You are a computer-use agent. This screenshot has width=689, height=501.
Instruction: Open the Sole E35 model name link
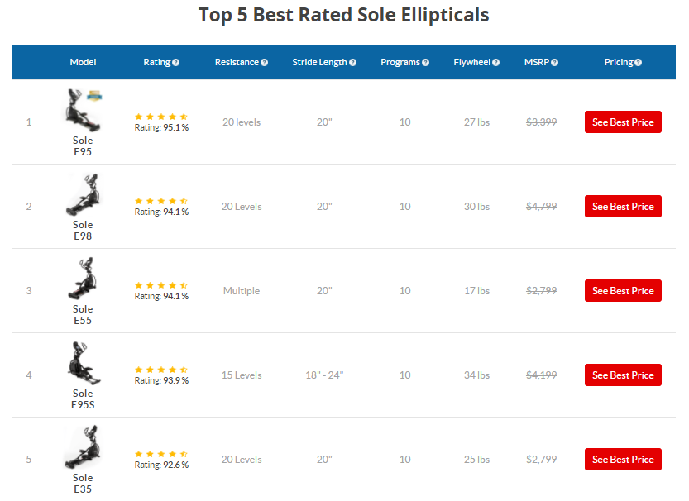tap(83, 484)
